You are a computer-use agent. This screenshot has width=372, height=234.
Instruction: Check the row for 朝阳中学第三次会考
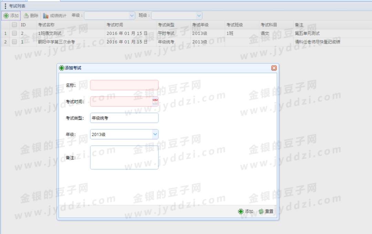[14, 42]
